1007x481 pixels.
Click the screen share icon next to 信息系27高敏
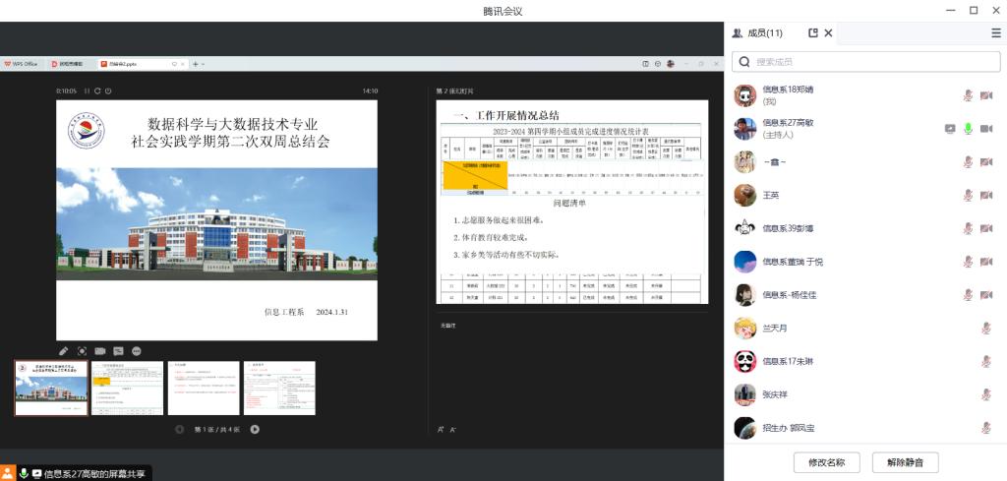[949, 129]
